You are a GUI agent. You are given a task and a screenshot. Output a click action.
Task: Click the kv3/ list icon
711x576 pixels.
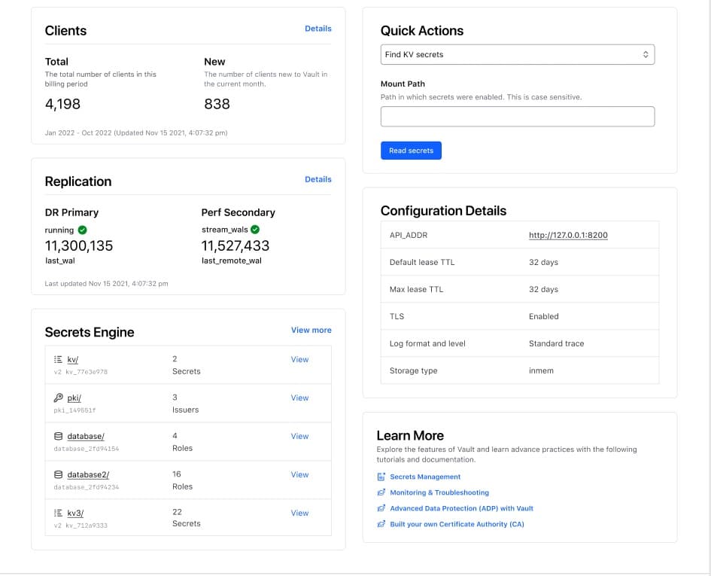58,514
